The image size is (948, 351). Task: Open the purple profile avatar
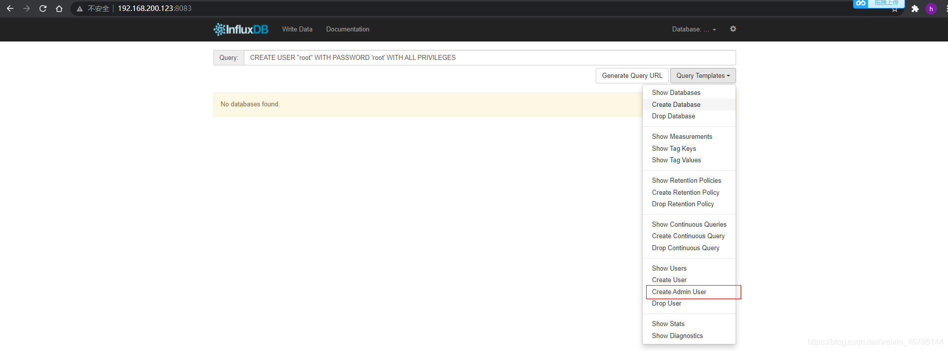click(x=931, y=8)
